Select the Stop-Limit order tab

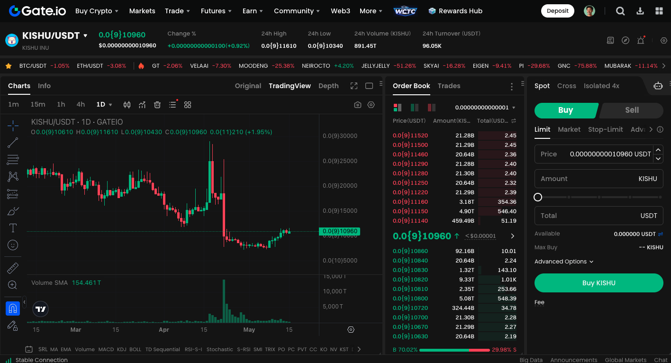tap(606, 129)
